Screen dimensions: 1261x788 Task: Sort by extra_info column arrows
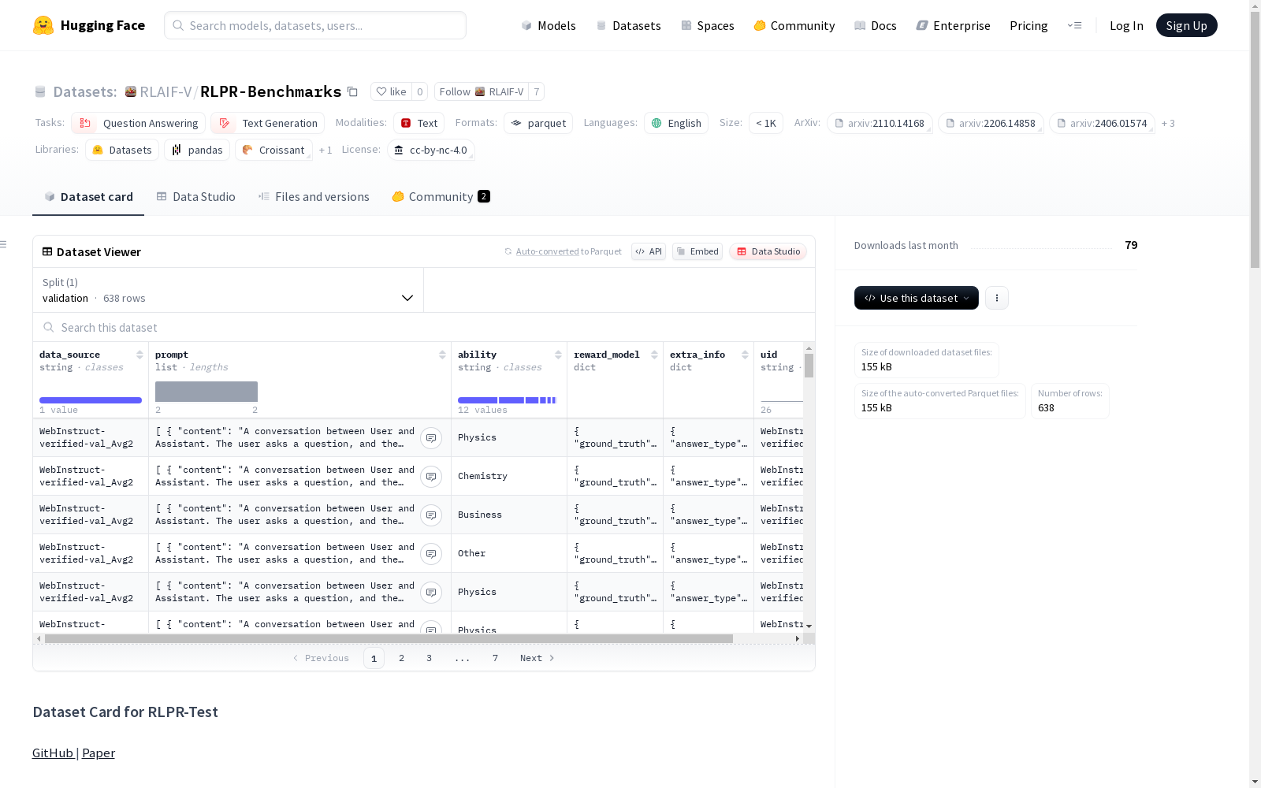point(745,355)
